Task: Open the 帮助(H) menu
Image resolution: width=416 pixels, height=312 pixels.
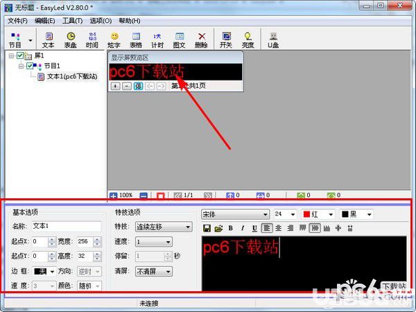Action: click(130, 21)
